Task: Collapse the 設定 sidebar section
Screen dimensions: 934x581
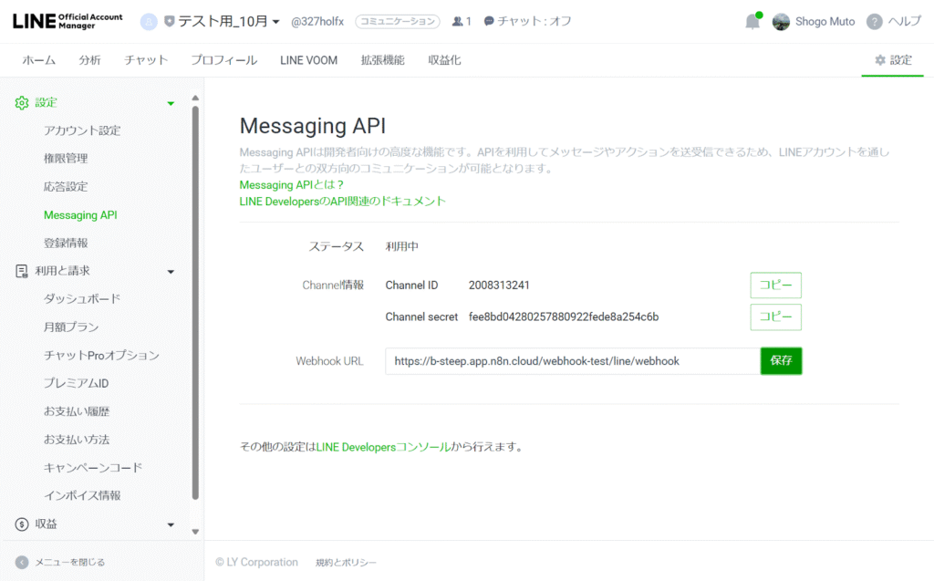Action: pyautogui.click(x=171, y=103)
